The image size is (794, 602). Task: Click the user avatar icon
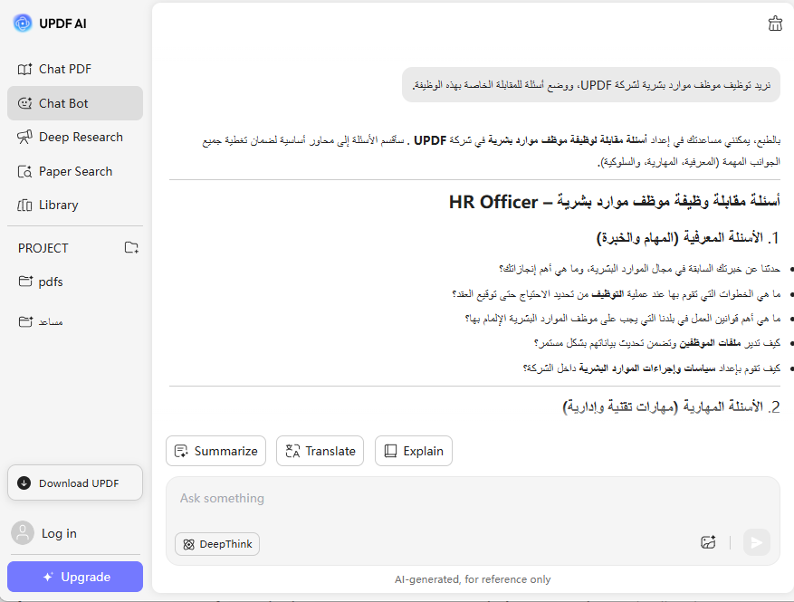point(23,533)
